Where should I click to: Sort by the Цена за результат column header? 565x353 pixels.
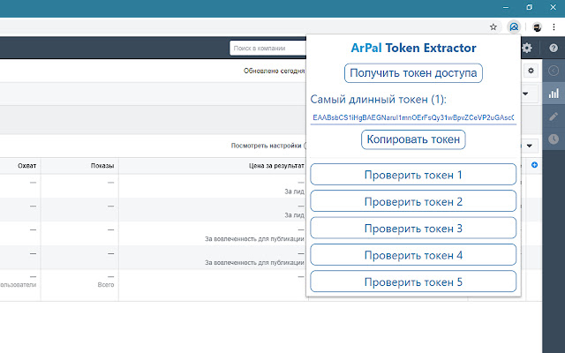click(276, 166)
